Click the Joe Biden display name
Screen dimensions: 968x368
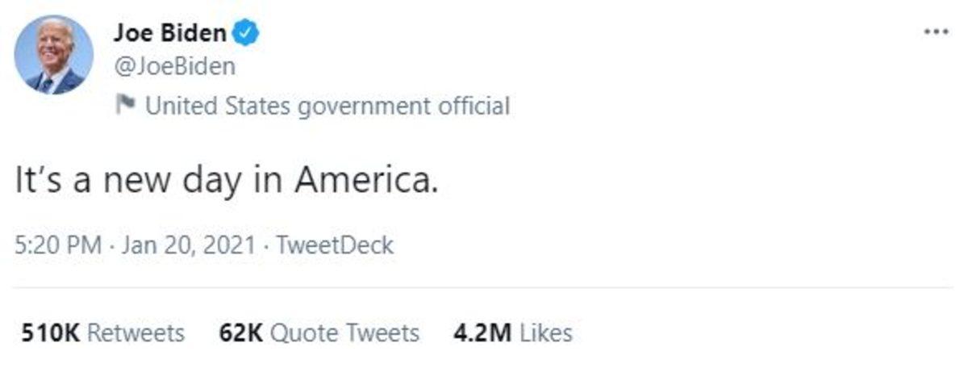coord(170,34)
